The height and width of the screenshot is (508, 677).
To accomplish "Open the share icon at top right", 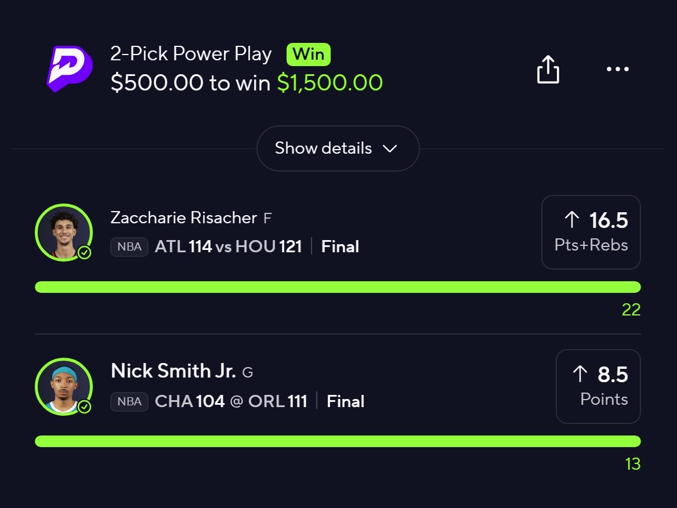I will pos(548,69).
